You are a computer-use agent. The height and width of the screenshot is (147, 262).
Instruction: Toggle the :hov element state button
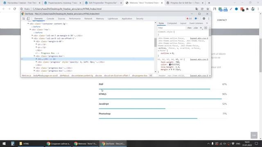(x=189, y=28)
